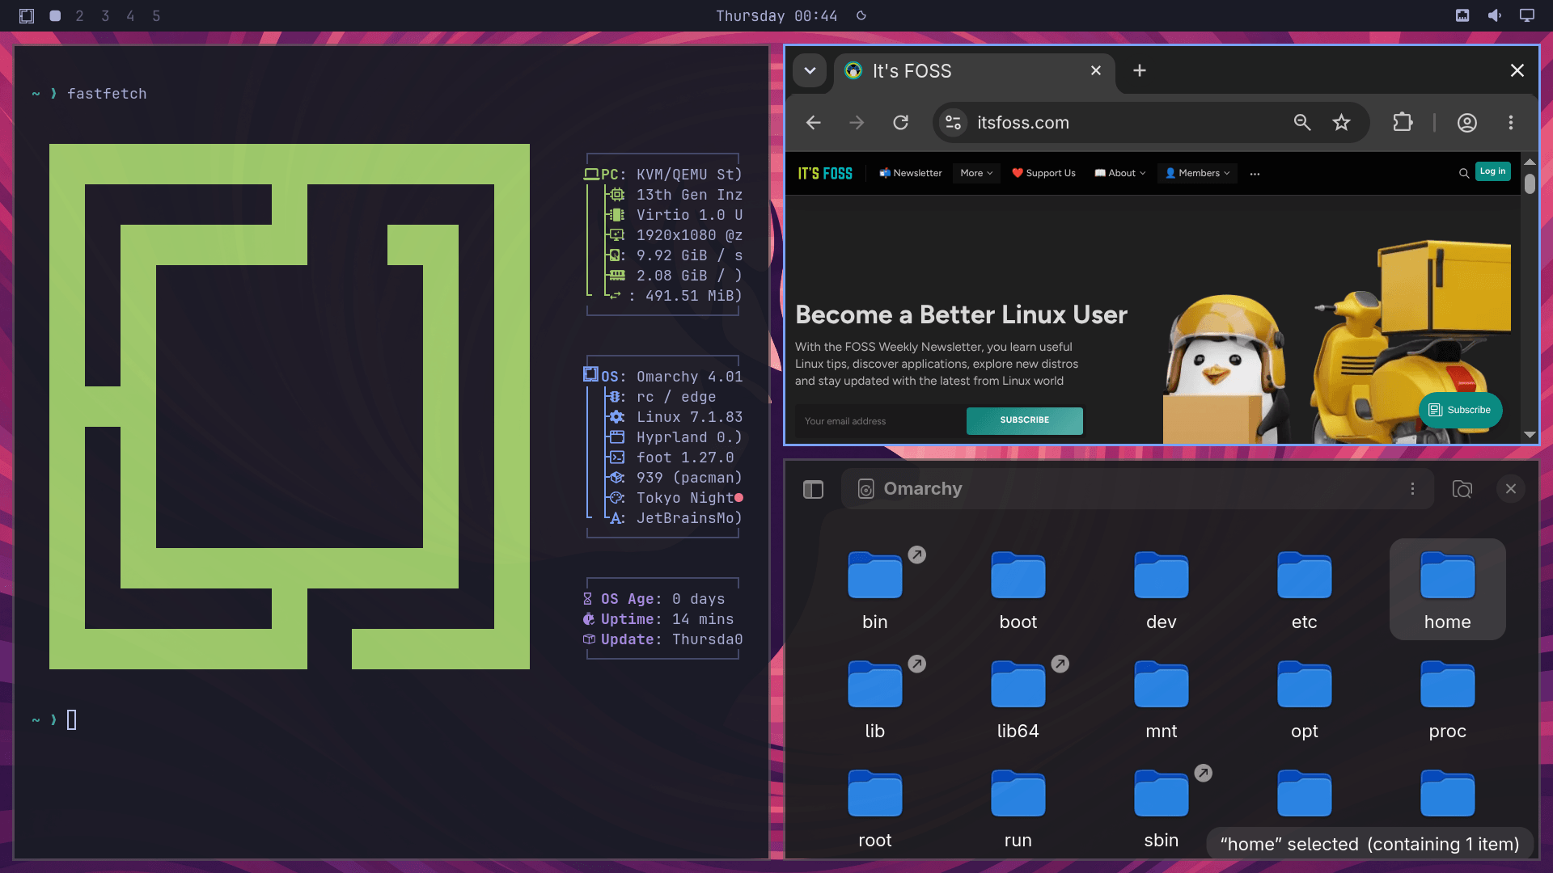Click "Tokyo Night" theme text in terminal
This screenshot has width=1553, height=873.
coord(684,498)
